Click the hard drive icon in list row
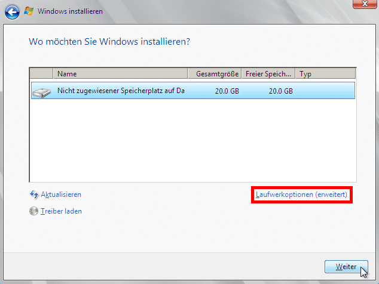Image resolution: width=379 pixels, height=284 pixels. click(x=42, y=92)
